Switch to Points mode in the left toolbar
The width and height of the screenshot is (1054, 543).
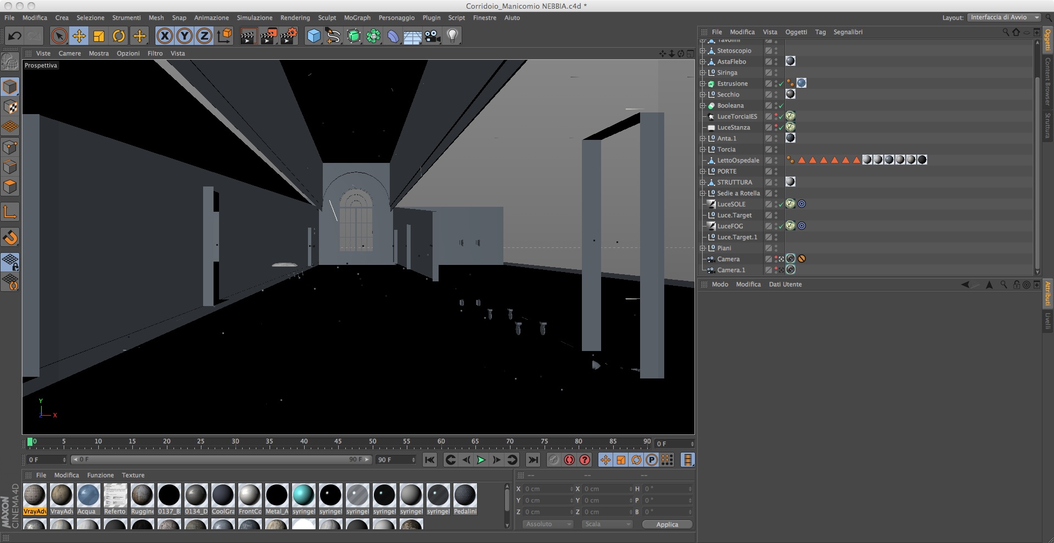[10, 147]
